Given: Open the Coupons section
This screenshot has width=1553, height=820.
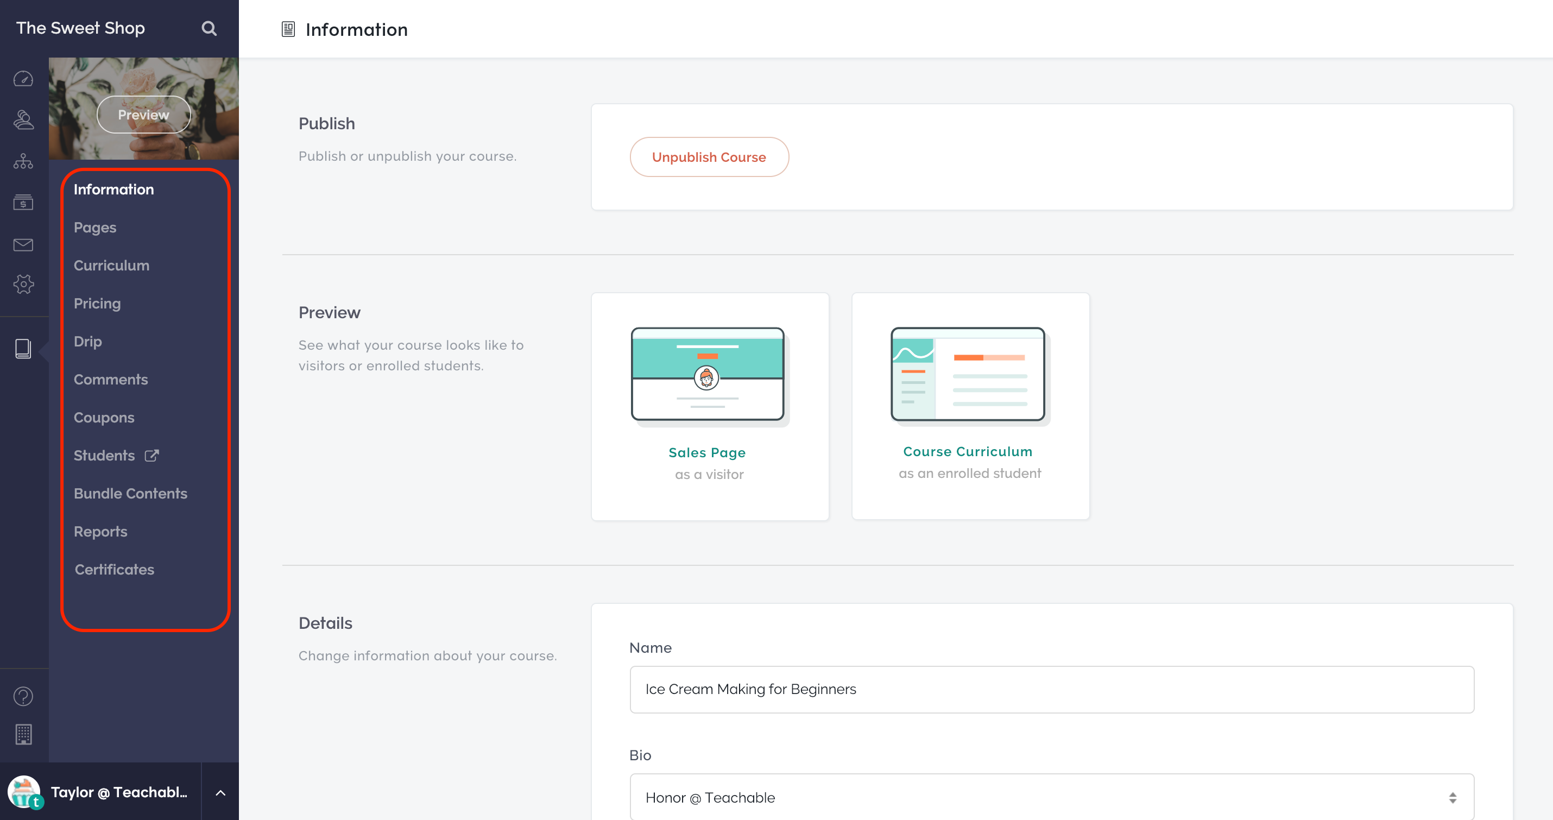Looking at the screenshot, I should pyautogui.click(x=104, y=418).
